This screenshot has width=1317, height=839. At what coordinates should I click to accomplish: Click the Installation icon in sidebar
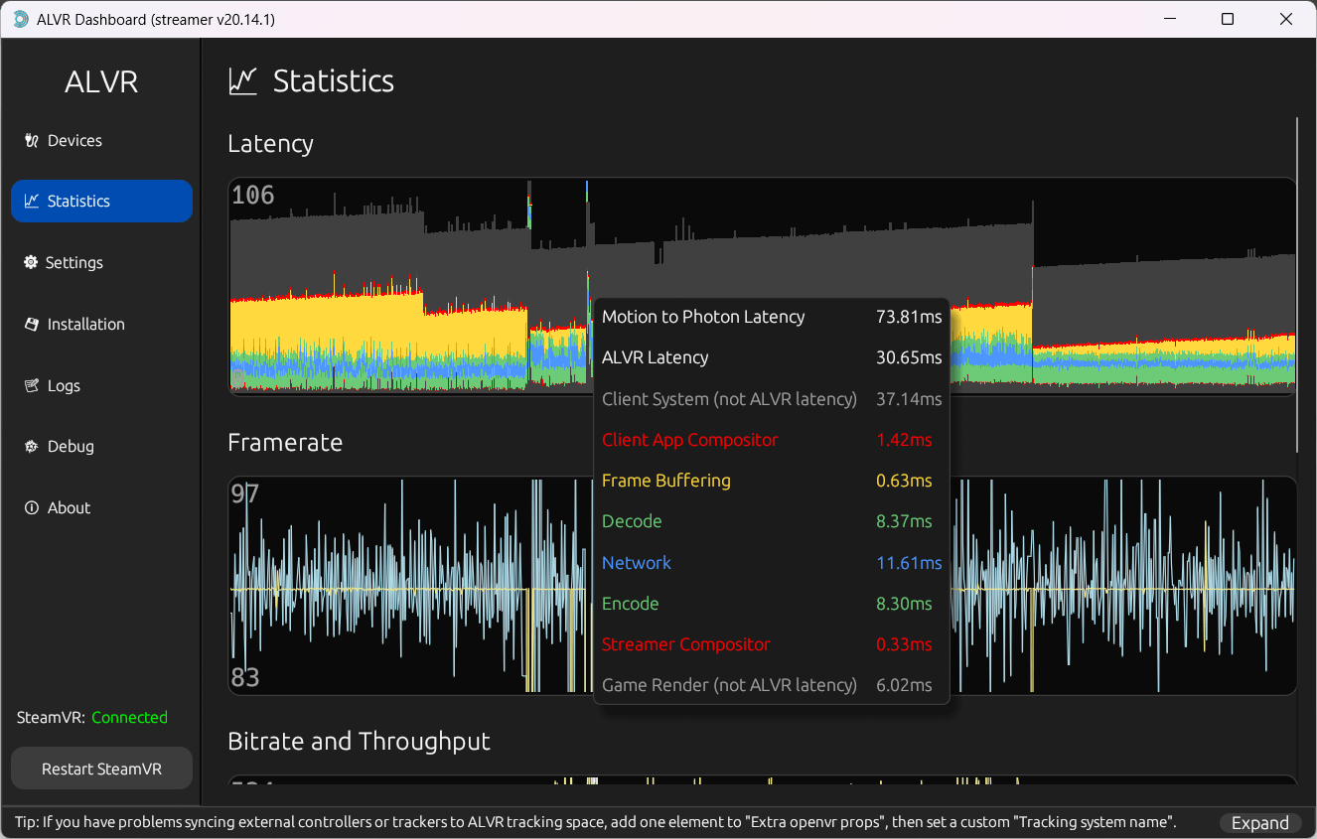(31, 325)
